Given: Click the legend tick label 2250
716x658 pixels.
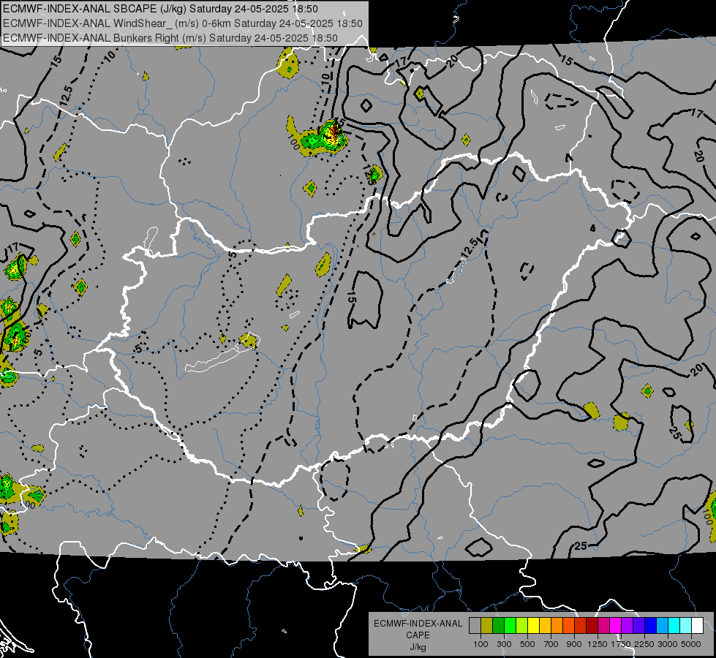Looking at the screenshot, I should coord(645,644).
